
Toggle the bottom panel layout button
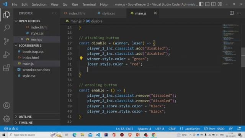click(207, 4)
